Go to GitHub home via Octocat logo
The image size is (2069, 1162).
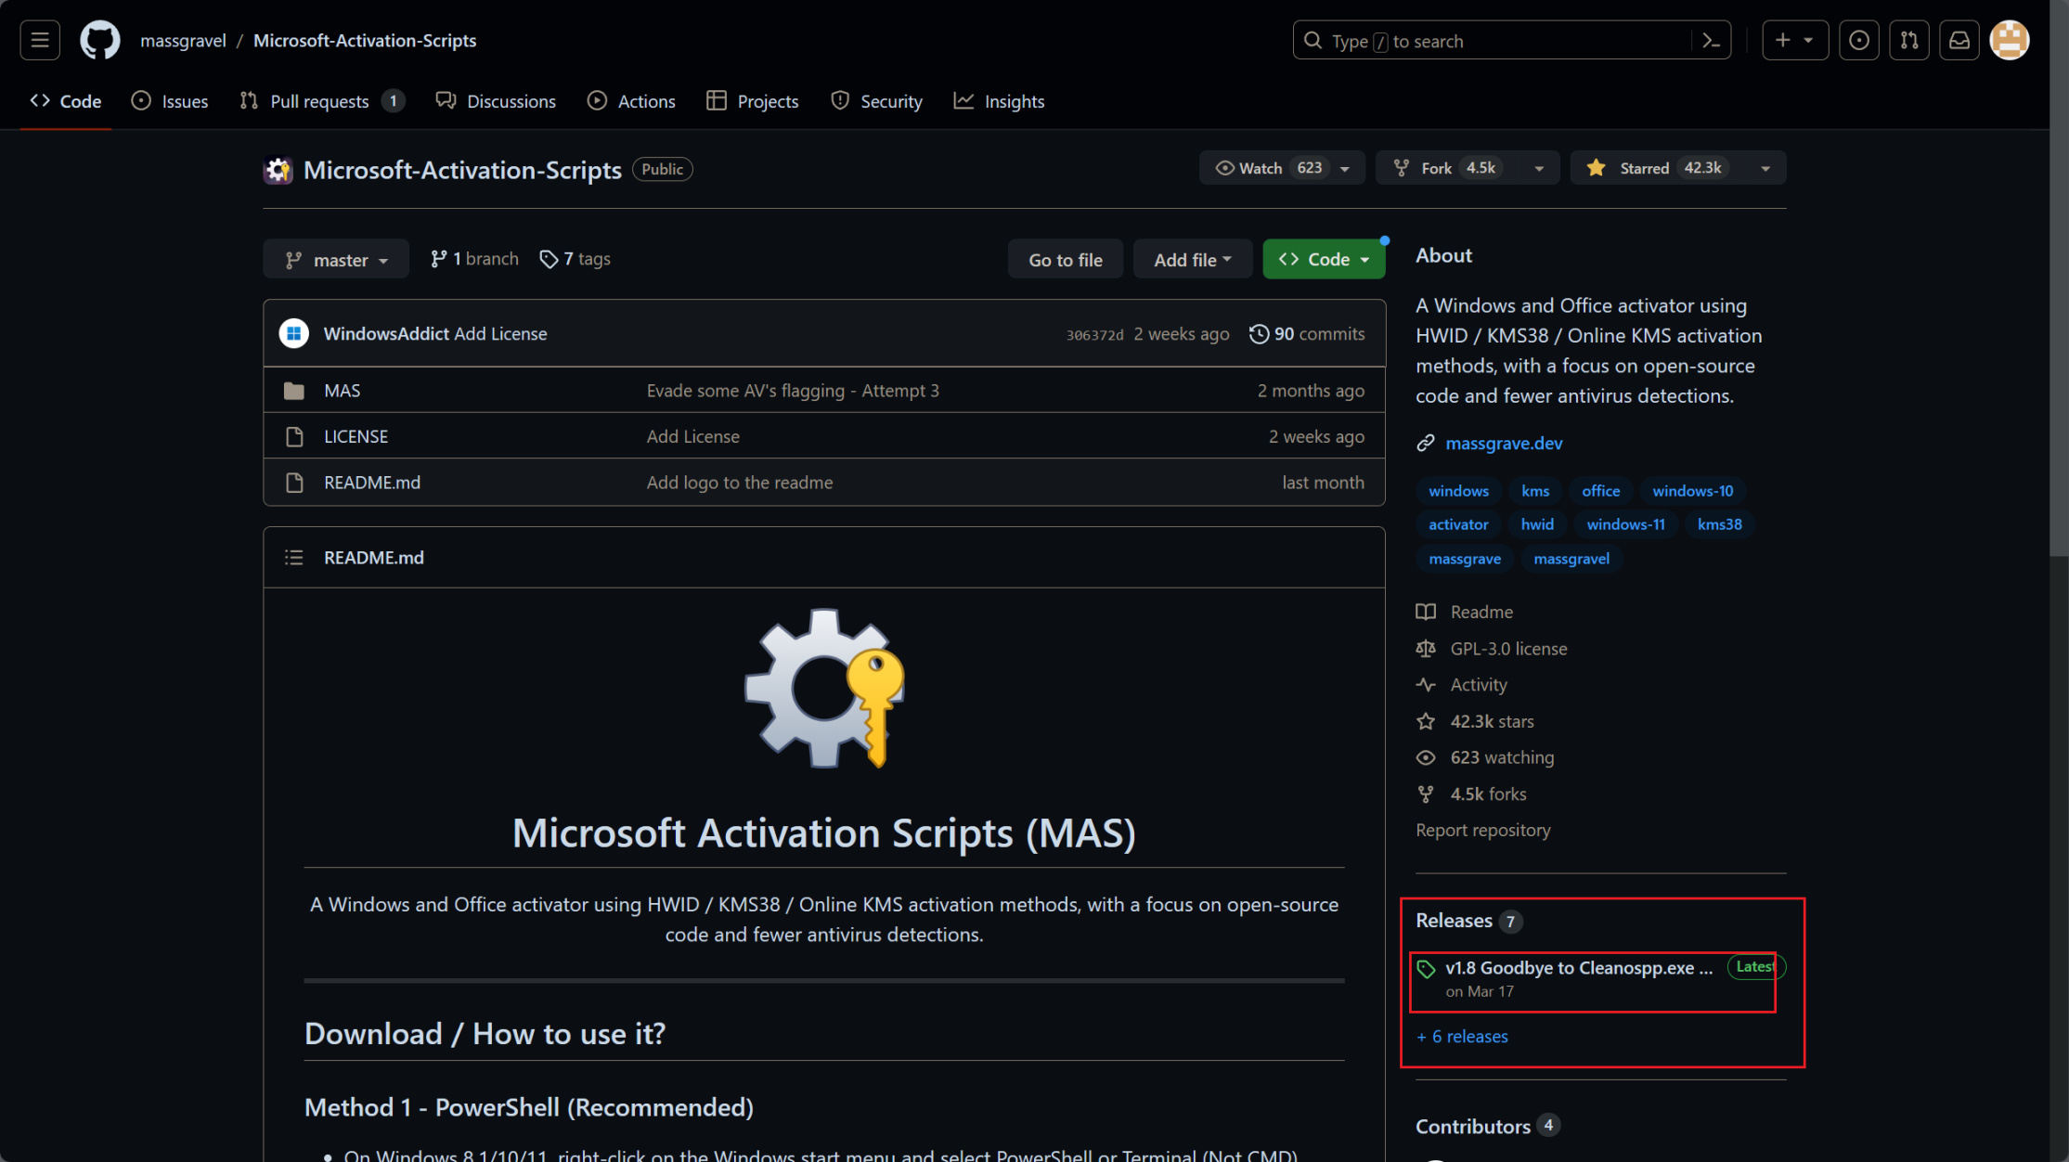click(x=99, y=40)
